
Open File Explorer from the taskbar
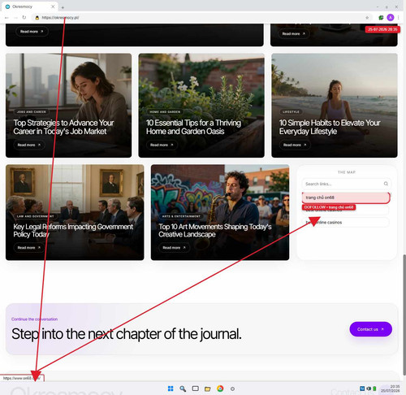tap(208, 388)
